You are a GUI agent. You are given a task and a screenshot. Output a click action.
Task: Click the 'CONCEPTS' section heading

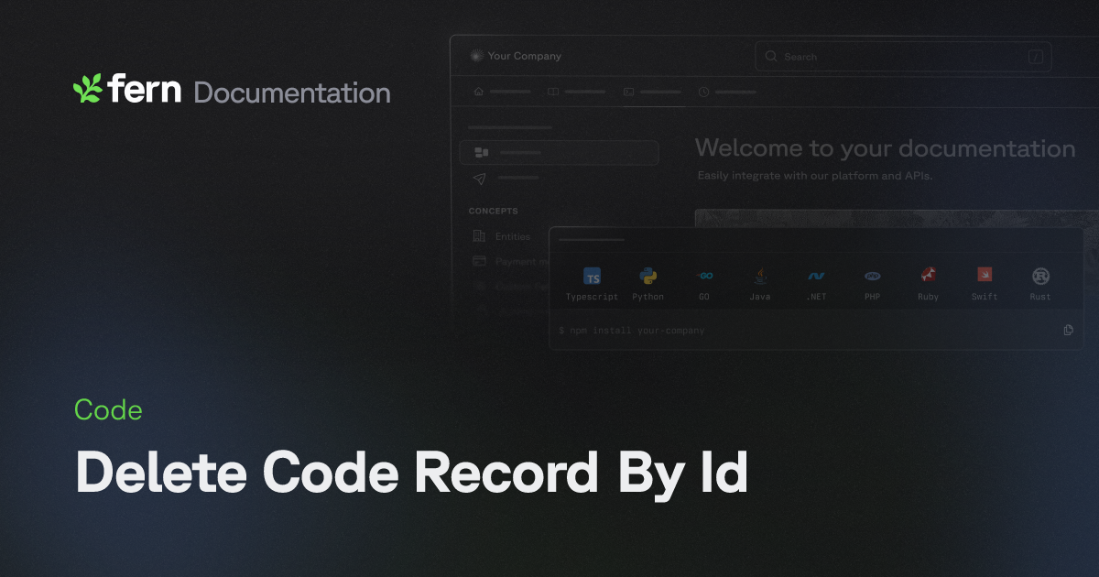pos(494,211)
